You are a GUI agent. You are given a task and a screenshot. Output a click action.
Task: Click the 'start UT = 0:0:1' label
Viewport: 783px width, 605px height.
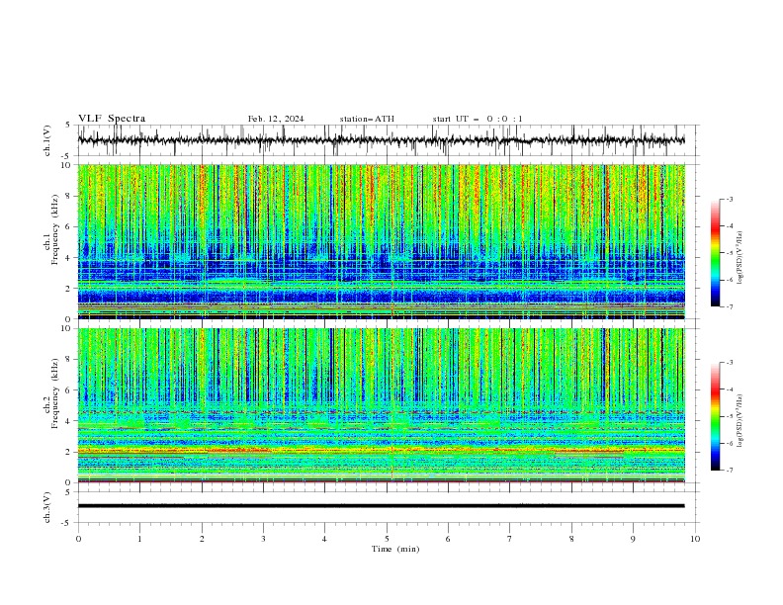pos(478,119)
